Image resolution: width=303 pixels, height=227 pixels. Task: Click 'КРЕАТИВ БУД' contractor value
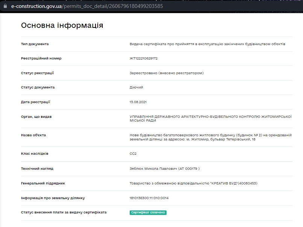(194, 183)
